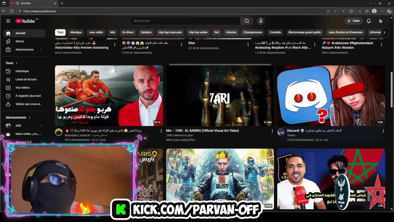Open a new browser tab

[62, 3]
